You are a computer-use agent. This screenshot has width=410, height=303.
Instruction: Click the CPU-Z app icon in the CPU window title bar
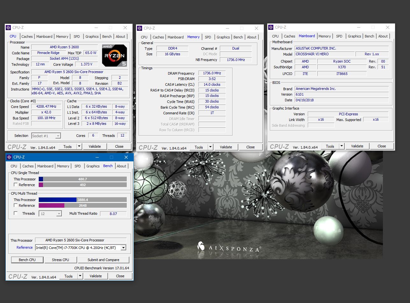[x=9, y=28]
